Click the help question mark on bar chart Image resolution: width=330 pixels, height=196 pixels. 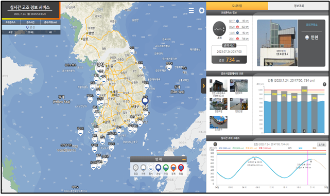tap(324, 84)
